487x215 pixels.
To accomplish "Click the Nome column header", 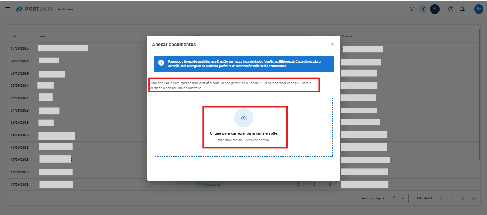I will click(43, 36).
